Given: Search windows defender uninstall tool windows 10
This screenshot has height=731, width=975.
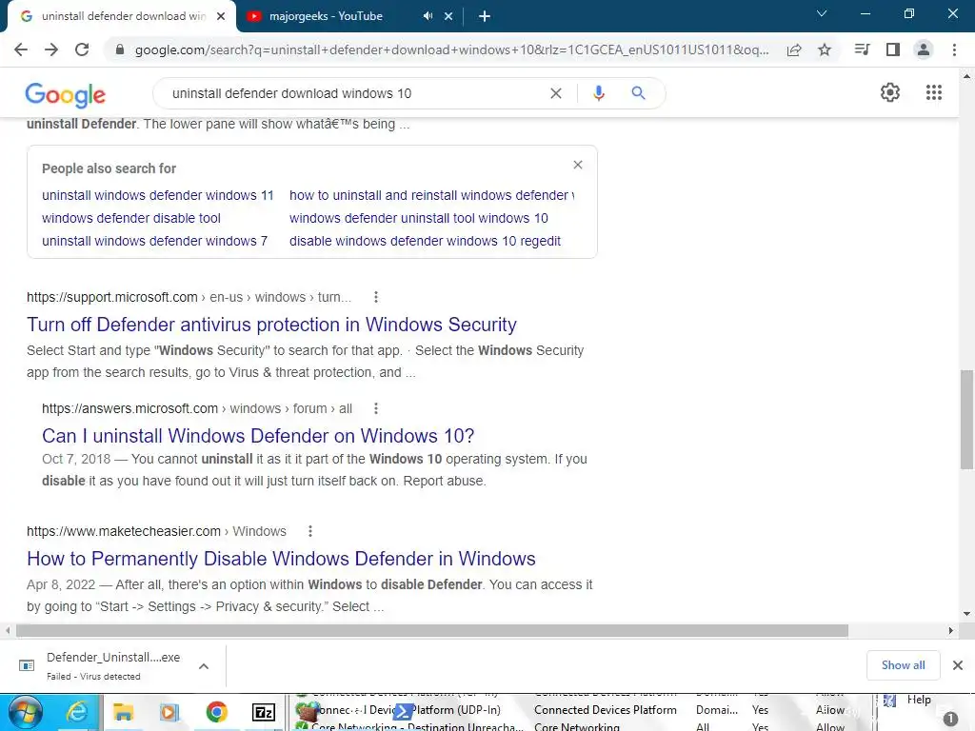Looking at the screenshot, I should coord(419,218).
